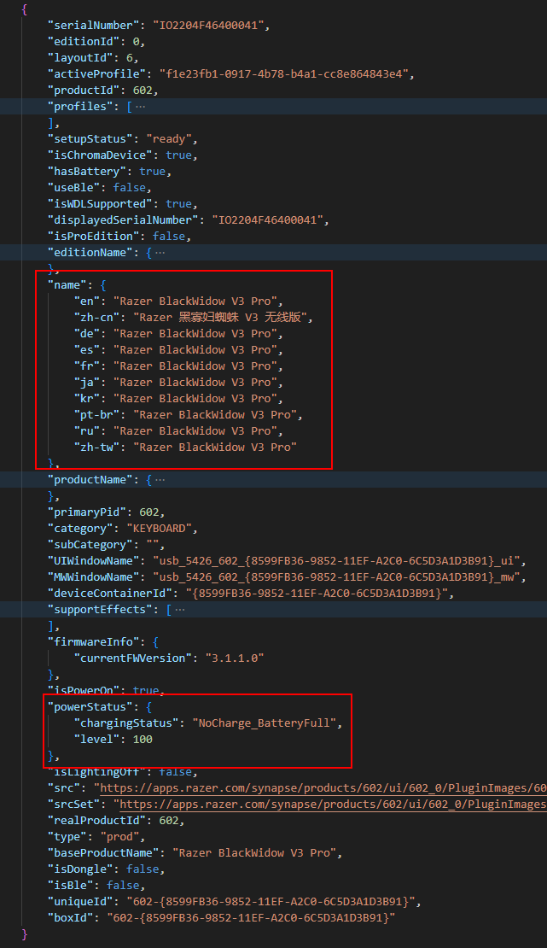Click the "es" language key
Image resolution: width=547 pixels, height=948 pixels.
(x=87, y=349)
